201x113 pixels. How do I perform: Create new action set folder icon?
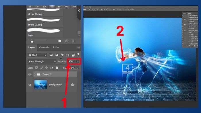pos(195,46)
